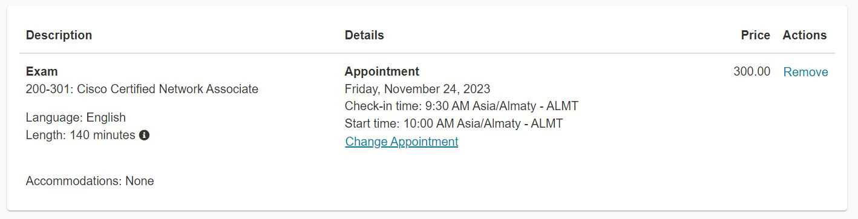The width and height of the screenshot is (858, 219).
Task: Select the Friday, November 24, 2023 date
Action: point(418,89)
